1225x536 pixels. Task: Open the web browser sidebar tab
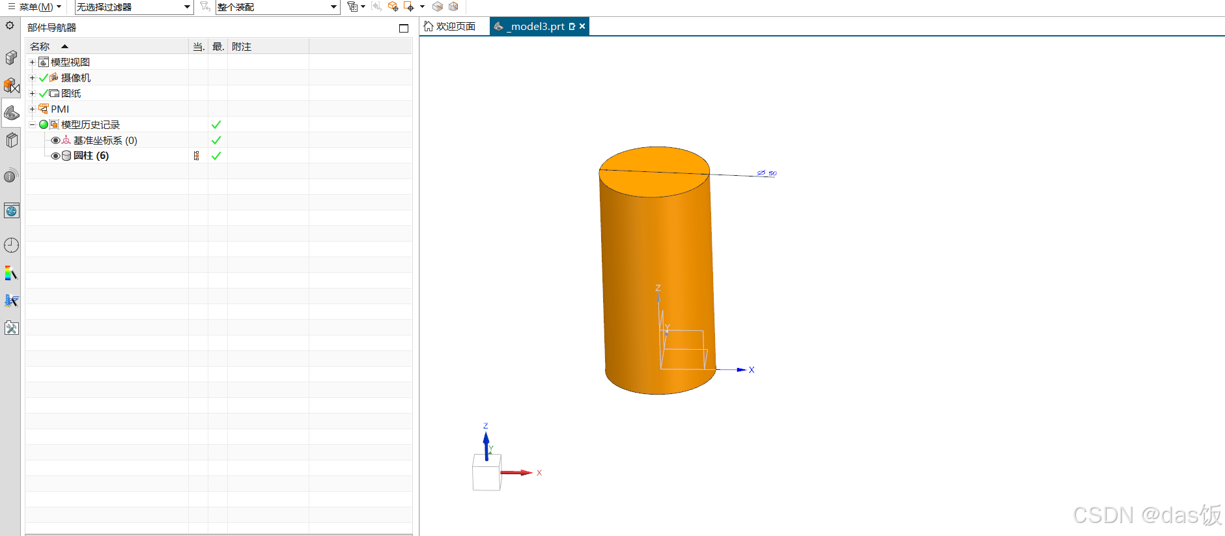pyautogui.click(x=11, y=210)
